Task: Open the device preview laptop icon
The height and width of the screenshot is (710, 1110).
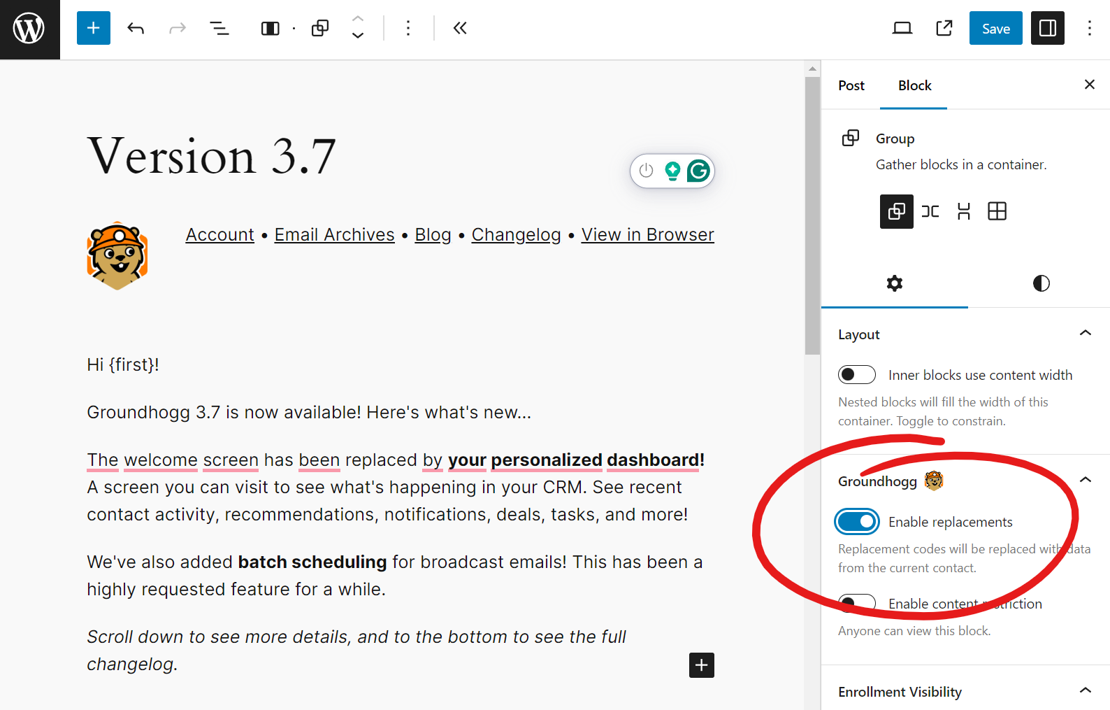Action: click(x=902, y=28)
